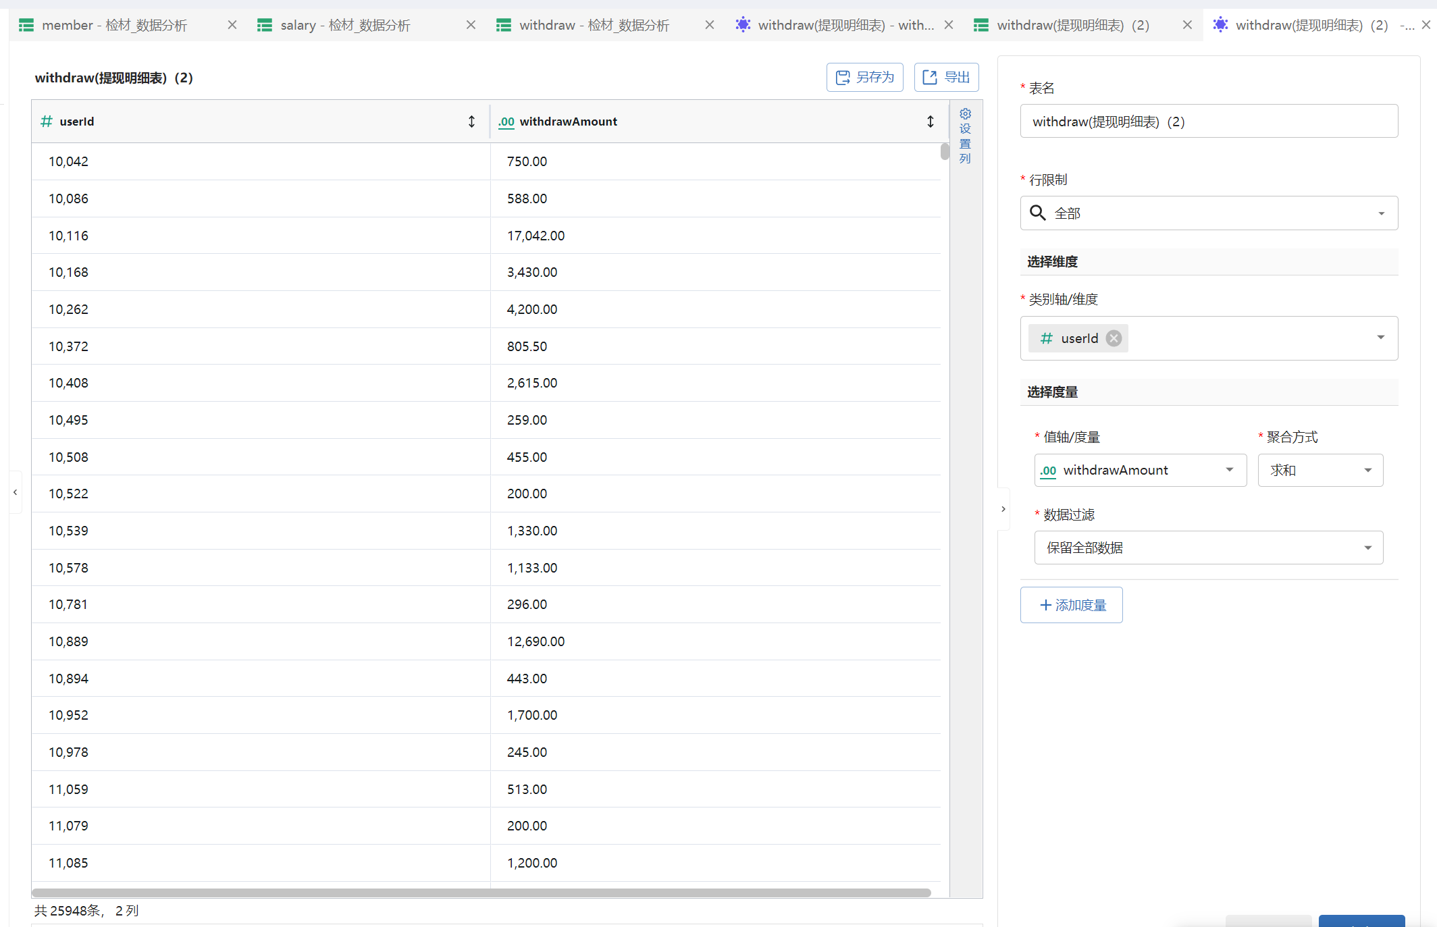Click the sort icon on userId column
1437x927 pixels.
(x=471, y=122)
